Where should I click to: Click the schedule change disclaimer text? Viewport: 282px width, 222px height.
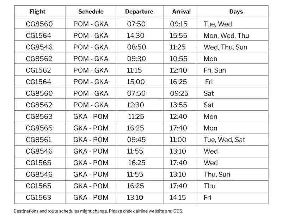point(98,211)
